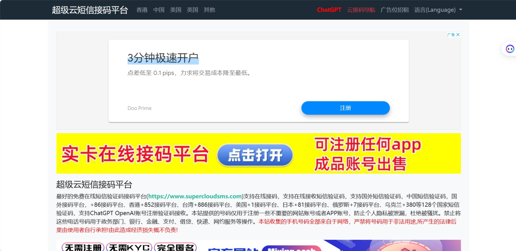516x251 pixels.
Task: Select the 中国 navigation item
Action: tap(159, 10)
